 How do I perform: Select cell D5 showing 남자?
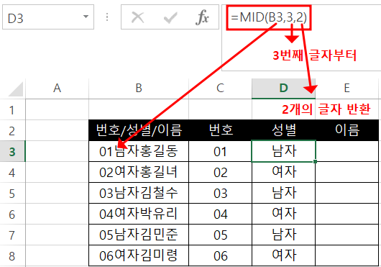click(x=283, y=193)
